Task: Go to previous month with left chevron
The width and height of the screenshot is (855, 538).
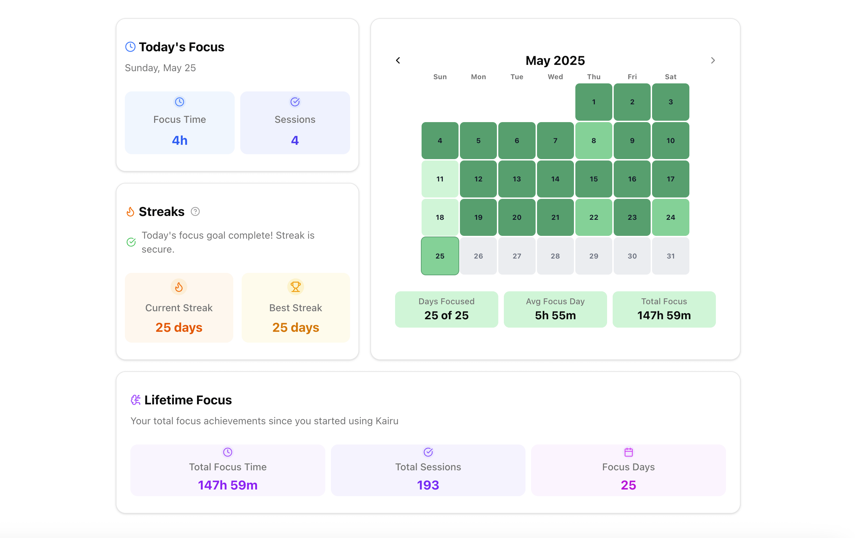Action: (398, 60)
